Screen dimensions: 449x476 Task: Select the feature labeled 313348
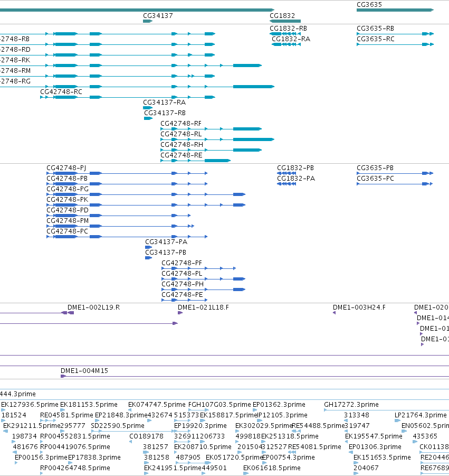(356, 415)
